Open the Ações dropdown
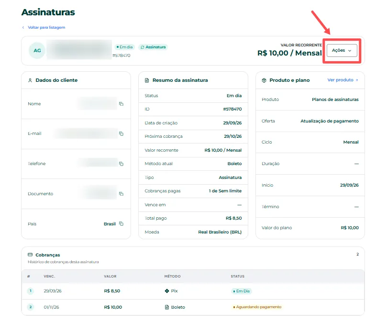 point(342,50)
